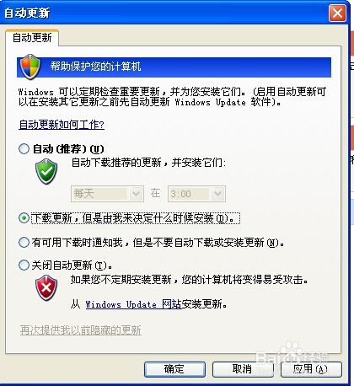Click the arrow of the 3:00 combo box
The width and height of the screenshot is (354, 386).
(217, 194)
